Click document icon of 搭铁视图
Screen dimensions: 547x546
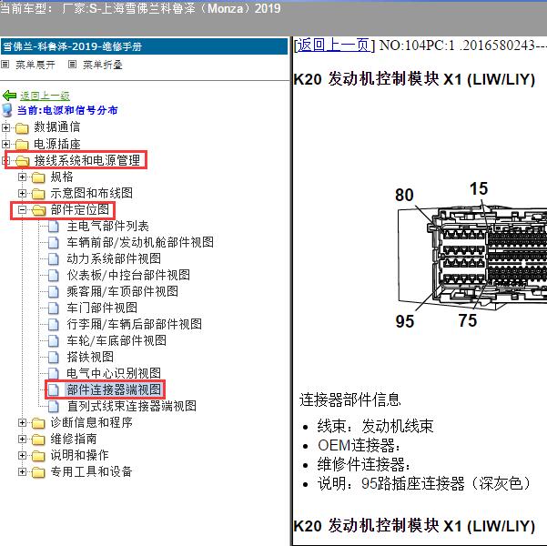coord(54,357)
